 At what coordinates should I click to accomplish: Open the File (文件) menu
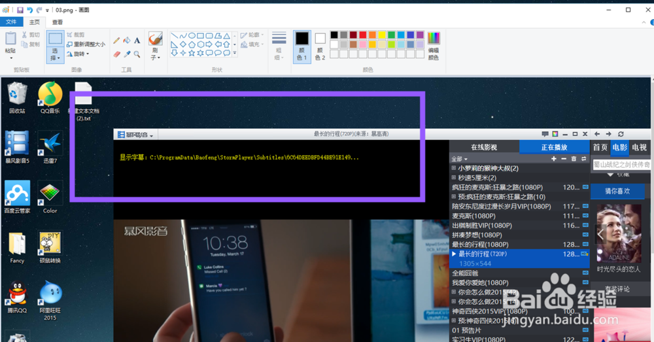[x=11, y=22]
